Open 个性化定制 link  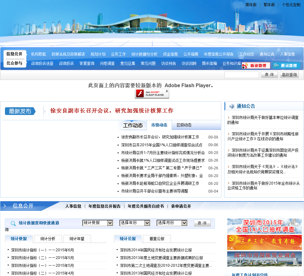click(291, 5)
